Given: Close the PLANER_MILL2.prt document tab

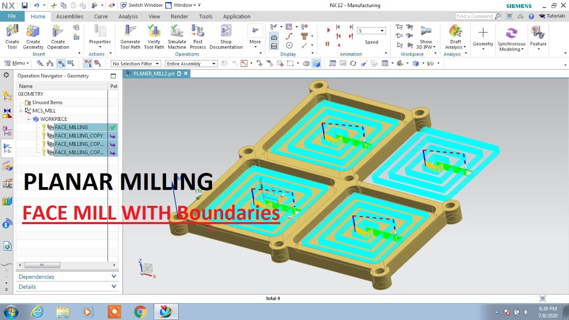Looking at the screenshot, I should [185, 74].
